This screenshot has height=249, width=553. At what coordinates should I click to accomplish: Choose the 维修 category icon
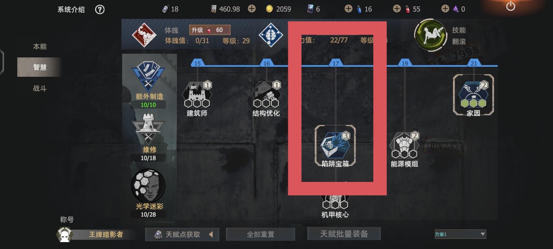pos(148,129)
